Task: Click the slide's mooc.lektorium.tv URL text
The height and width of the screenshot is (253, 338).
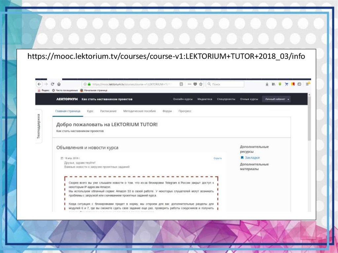Action: (166, 56)
